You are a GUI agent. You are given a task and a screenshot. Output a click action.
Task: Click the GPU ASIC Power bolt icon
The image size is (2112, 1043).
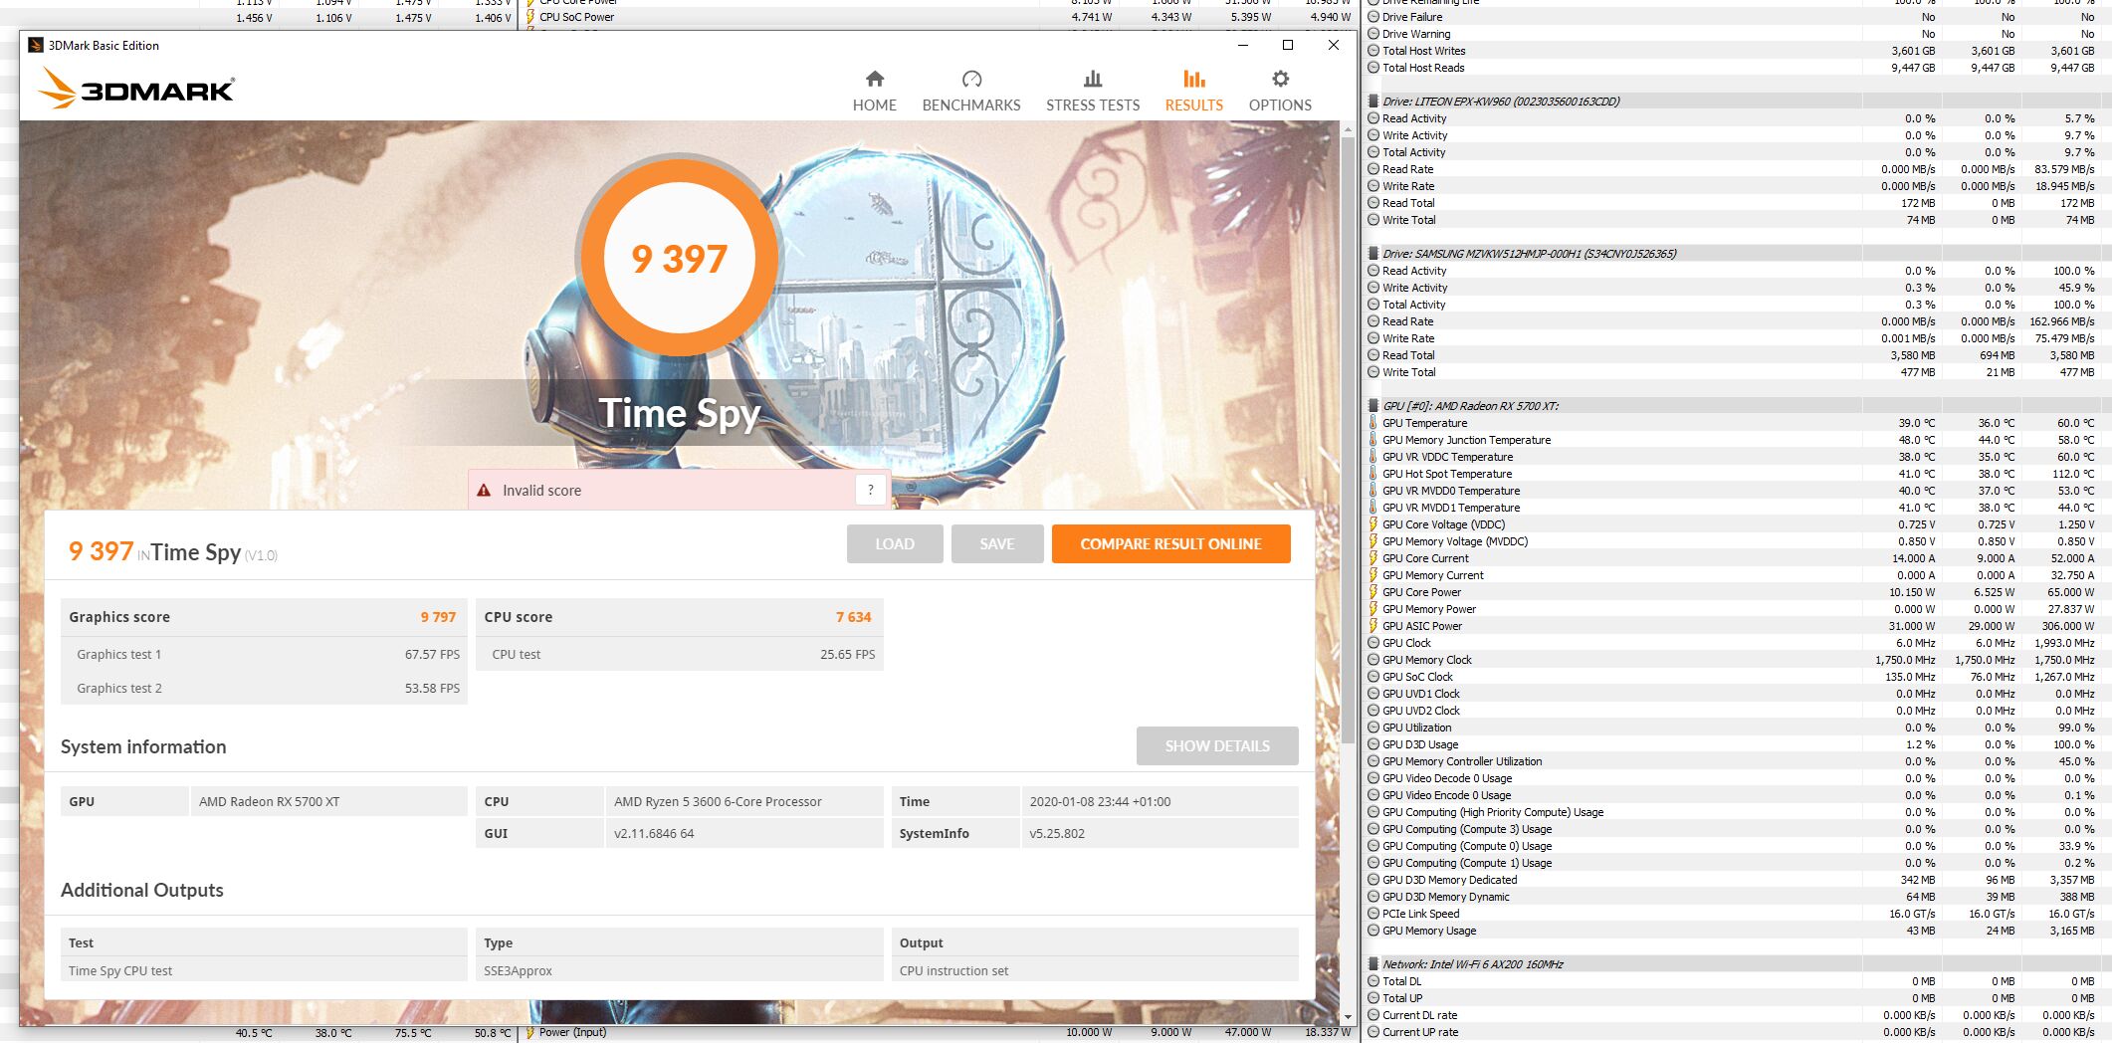pos(1373,626)
